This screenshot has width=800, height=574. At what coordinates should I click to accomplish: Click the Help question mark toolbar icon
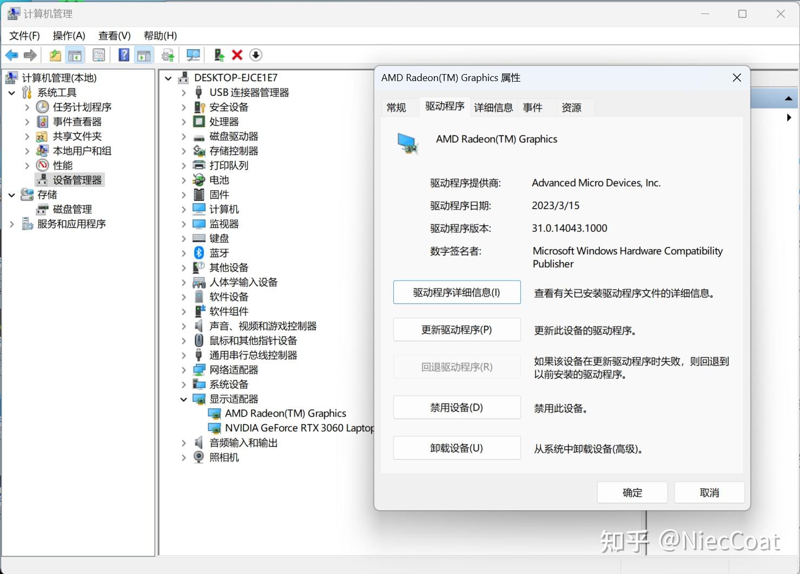click(x=124, y=55)
